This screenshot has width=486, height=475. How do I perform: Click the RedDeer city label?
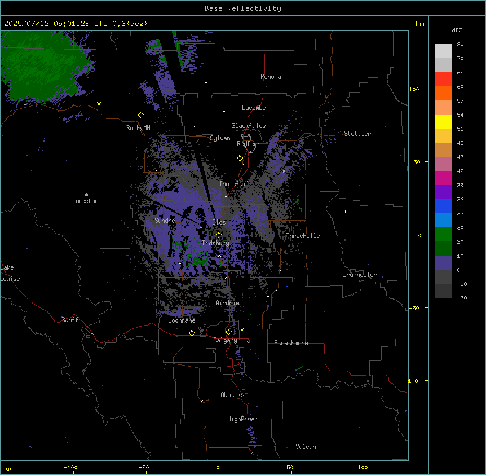[248, 144]
